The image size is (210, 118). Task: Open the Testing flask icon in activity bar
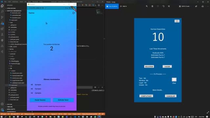pos(2,34)
